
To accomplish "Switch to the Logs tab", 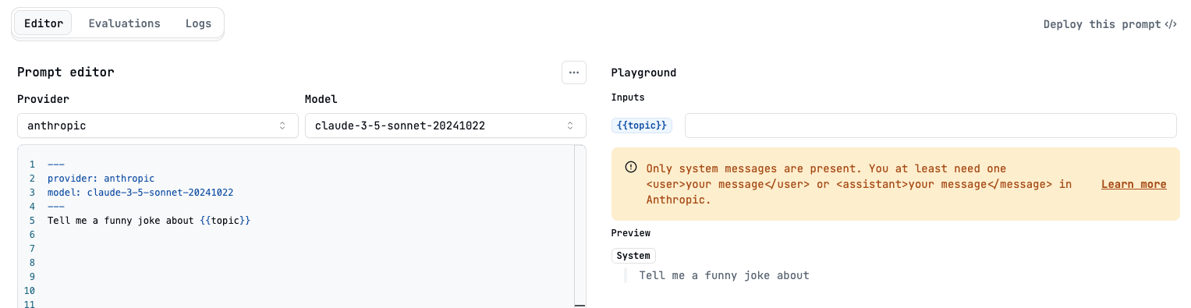I will pyautogui.click(x=198, y=23).
